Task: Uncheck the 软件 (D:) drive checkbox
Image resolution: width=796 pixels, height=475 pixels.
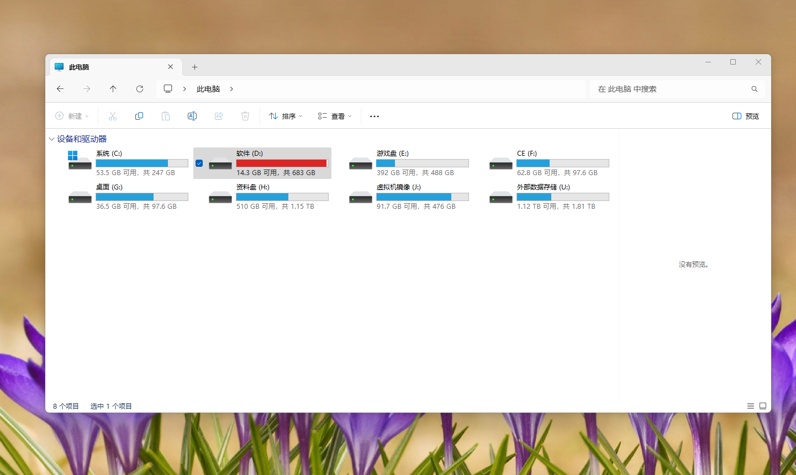Action: coord(199,163)
